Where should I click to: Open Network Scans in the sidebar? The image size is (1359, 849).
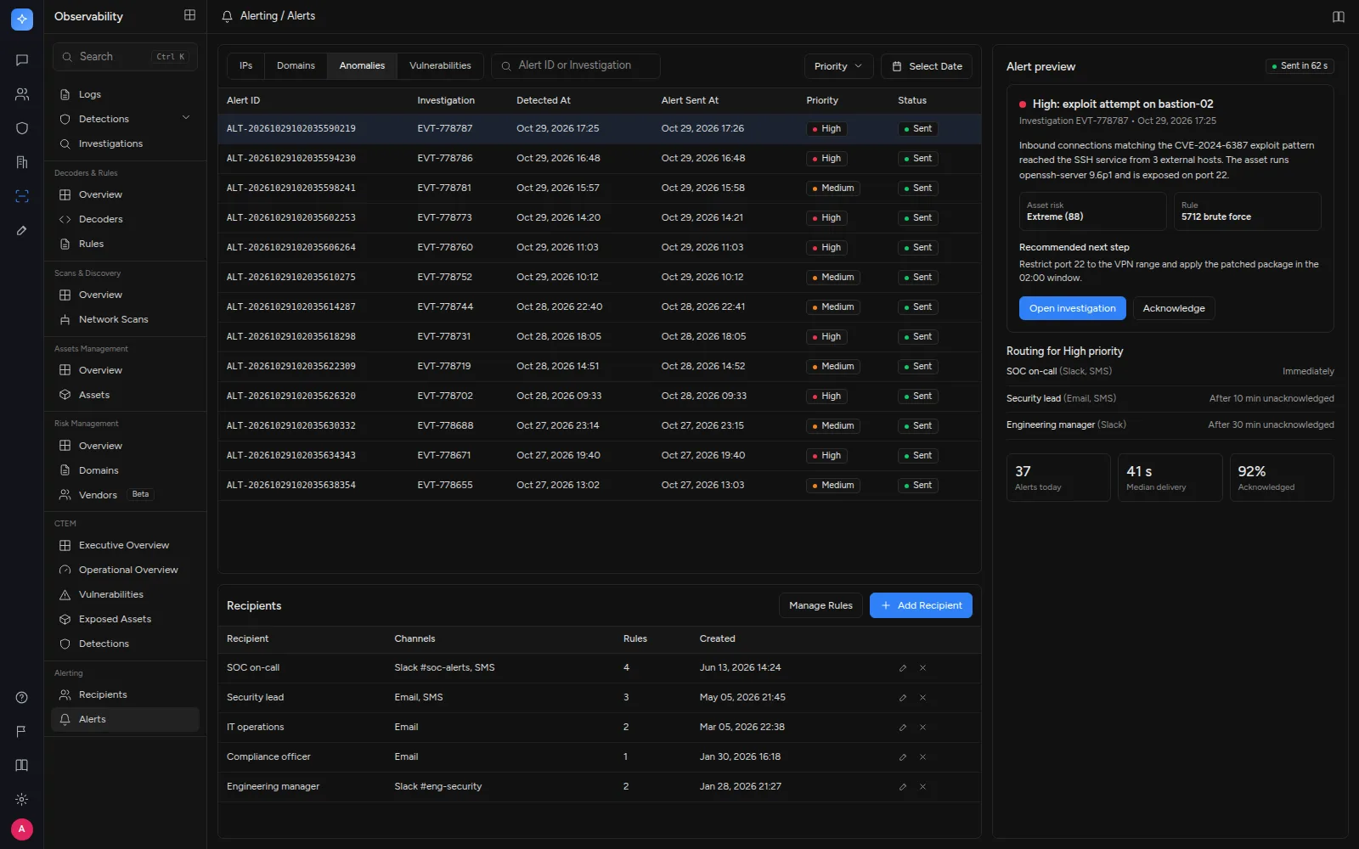point(125,319)
